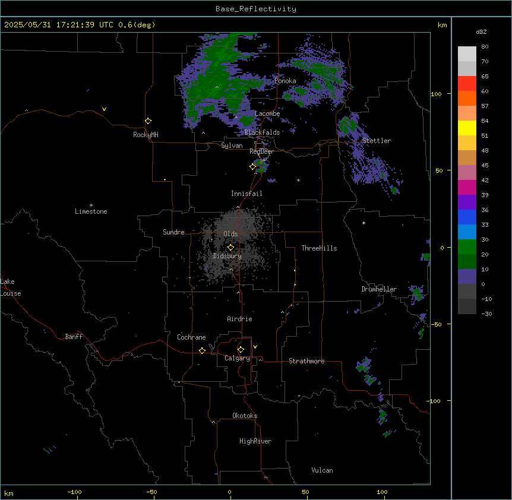The width and height of the screenshot is (512, 500).
Task: Click the yellow diamond marker near RockyMH
Action: pos(148,121)
